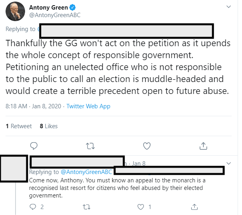This screenshot has width=242, height=215.
Task: Click the reply's 'Jan 8' date
Action: point(139,164)
